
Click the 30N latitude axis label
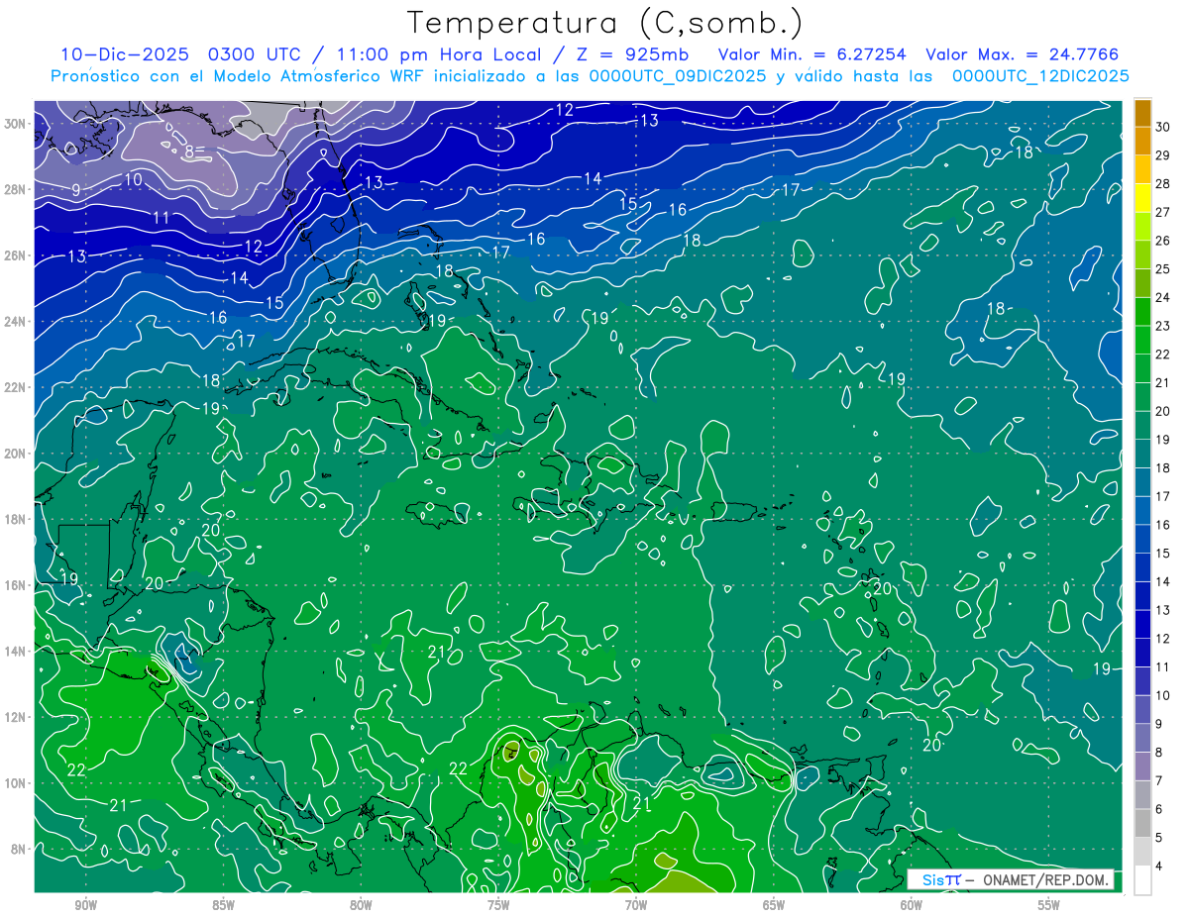pos(17,124)
